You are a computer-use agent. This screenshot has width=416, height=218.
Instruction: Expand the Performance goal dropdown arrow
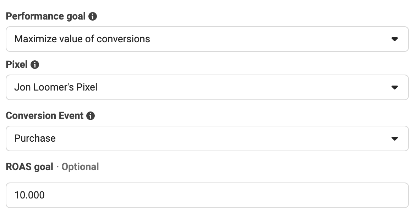click(x=394, y=39)
